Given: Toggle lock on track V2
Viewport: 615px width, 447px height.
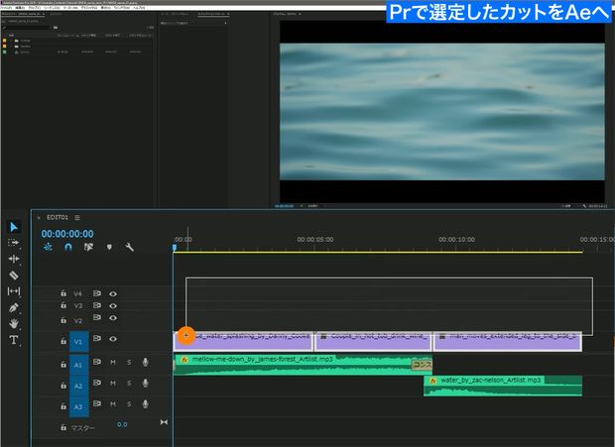Looking at the screenshot, I should 63,320.
